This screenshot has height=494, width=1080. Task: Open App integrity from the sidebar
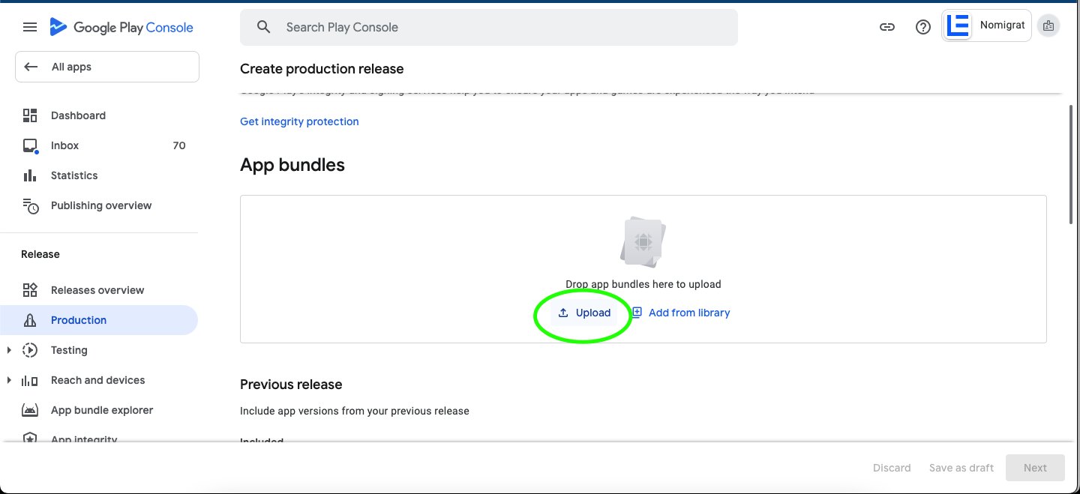84,439
